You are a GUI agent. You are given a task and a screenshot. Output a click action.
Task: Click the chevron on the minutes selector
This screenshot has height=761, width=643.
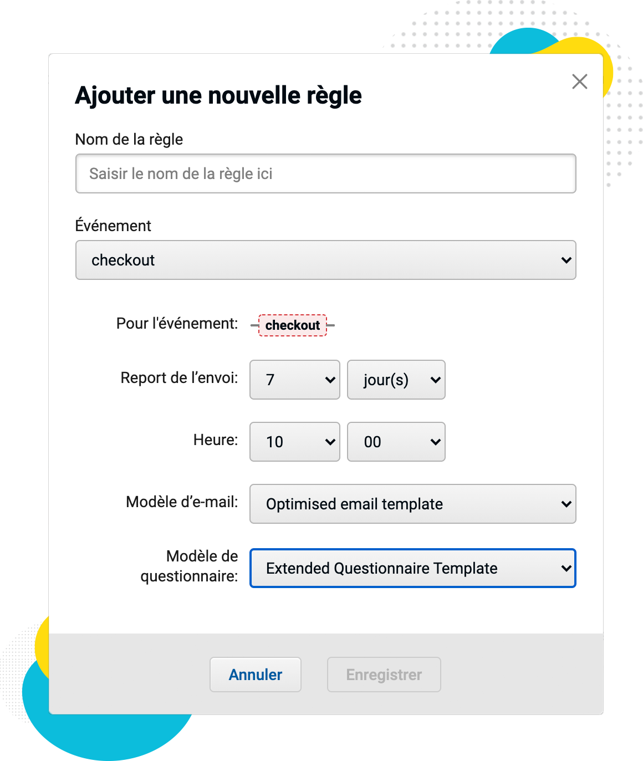(435, 442)
